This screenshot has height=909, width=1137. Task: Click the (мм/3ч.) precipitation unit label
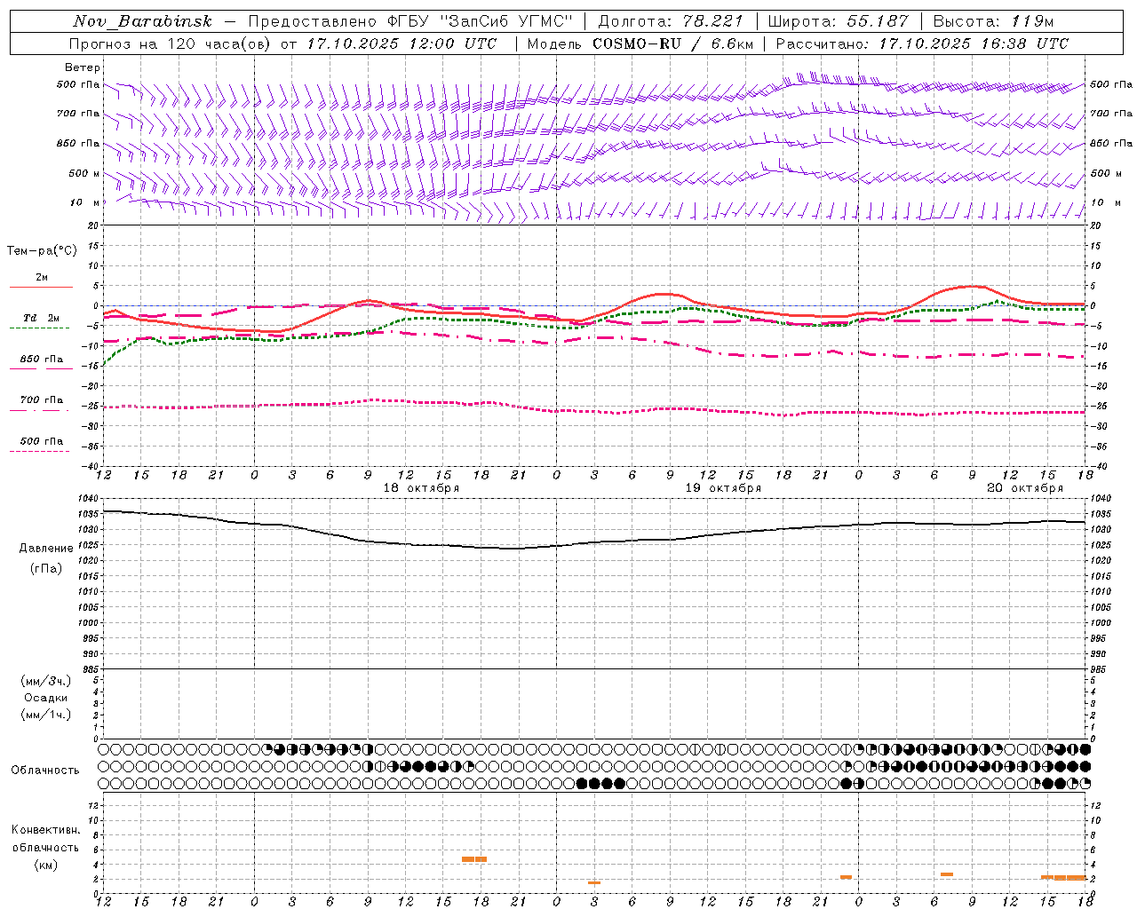(x=46, y=681)
